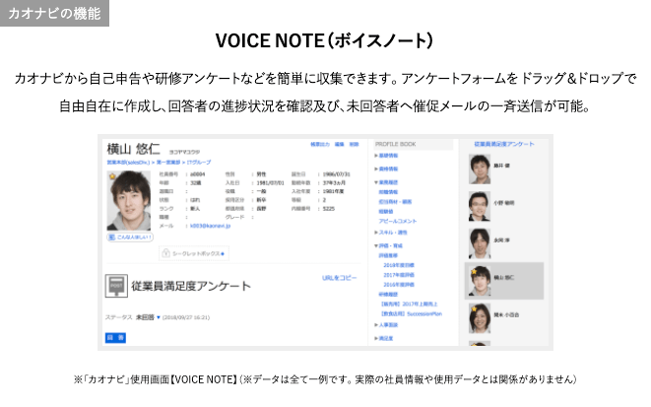Screen dimensions: 651x407
Task: Select highlighted 横山 悠仁 list row
Action: pyautogui.click(x=504, y=281)
